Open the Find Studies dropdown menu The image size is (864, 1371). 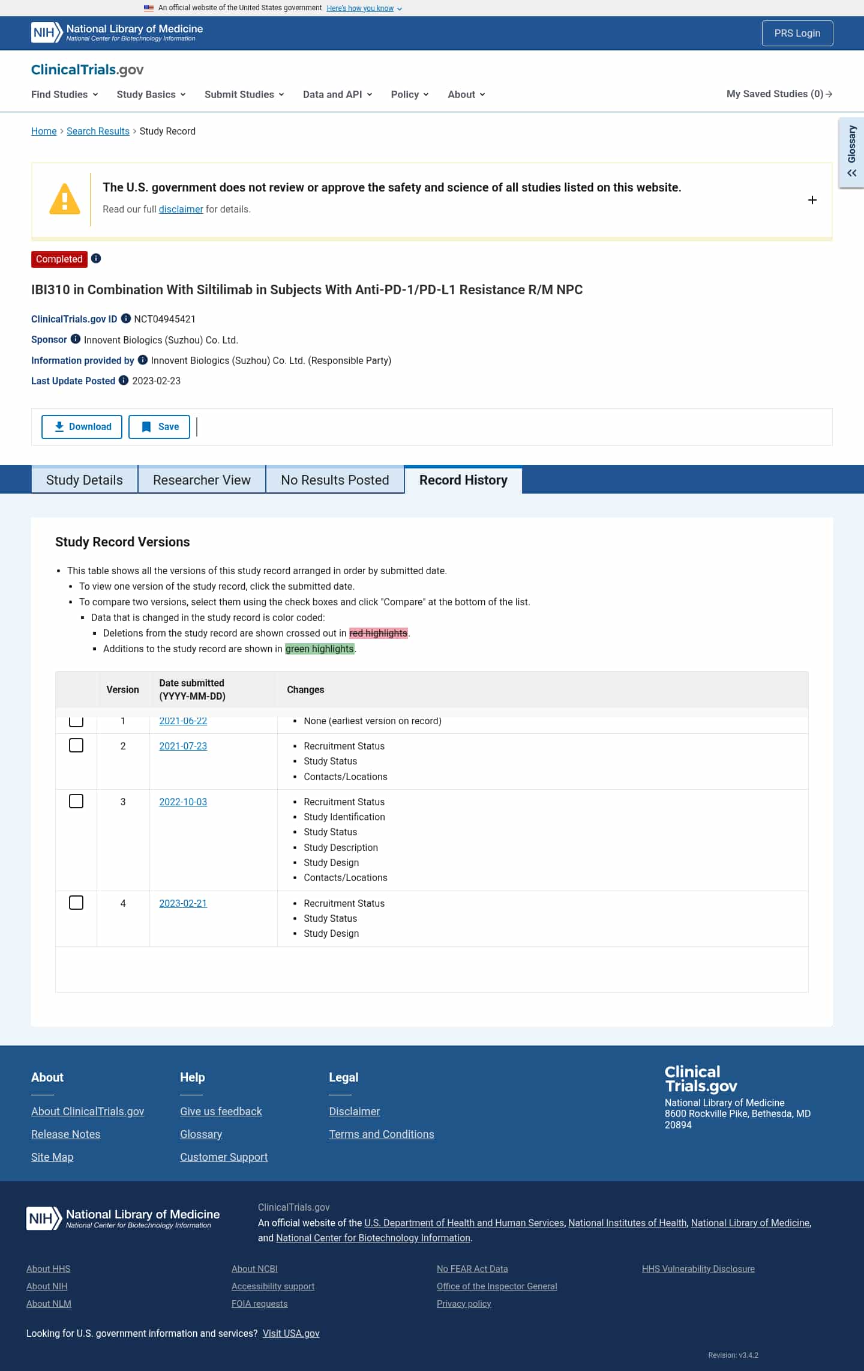tap(65, 94)
